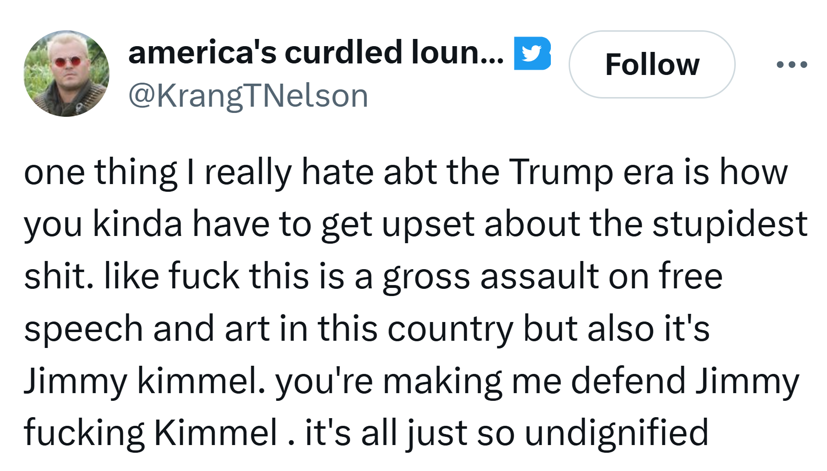Click the word "assault" in the tweet

pos(540,276)
